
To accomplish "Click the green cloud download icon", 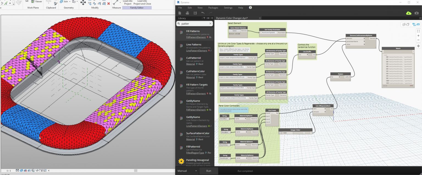I will click(x=409, y=13).
